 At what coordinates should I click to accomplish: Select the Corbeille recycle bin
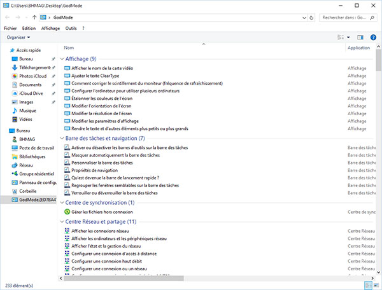(28, 191)
